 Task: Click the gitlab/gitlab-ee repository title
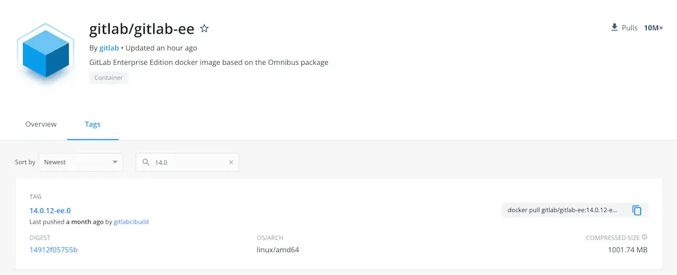pyautogui.click(x=141, y=29)
